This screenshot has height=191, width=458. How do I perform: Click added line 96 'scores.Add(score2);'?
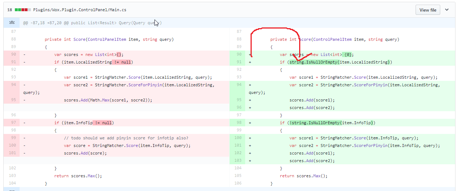(x=312, y=108)
